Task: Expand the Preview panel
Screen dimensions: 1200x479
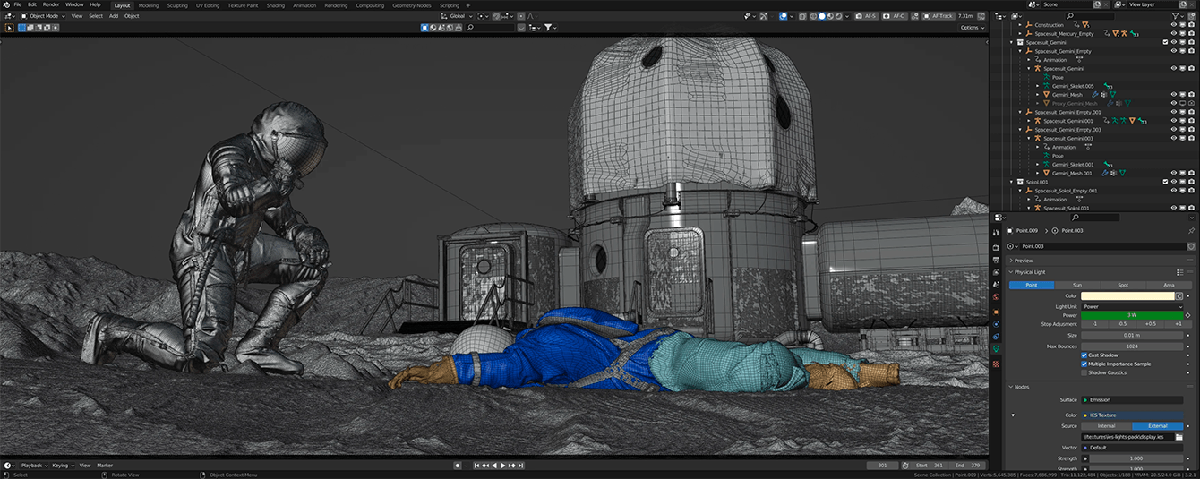Action: (x=1023, y=261)
